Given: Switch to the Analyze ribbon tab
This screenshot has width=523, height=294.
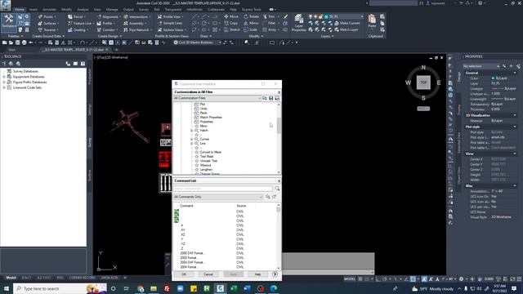Looking at the screenshot, I should coord(83,10).
